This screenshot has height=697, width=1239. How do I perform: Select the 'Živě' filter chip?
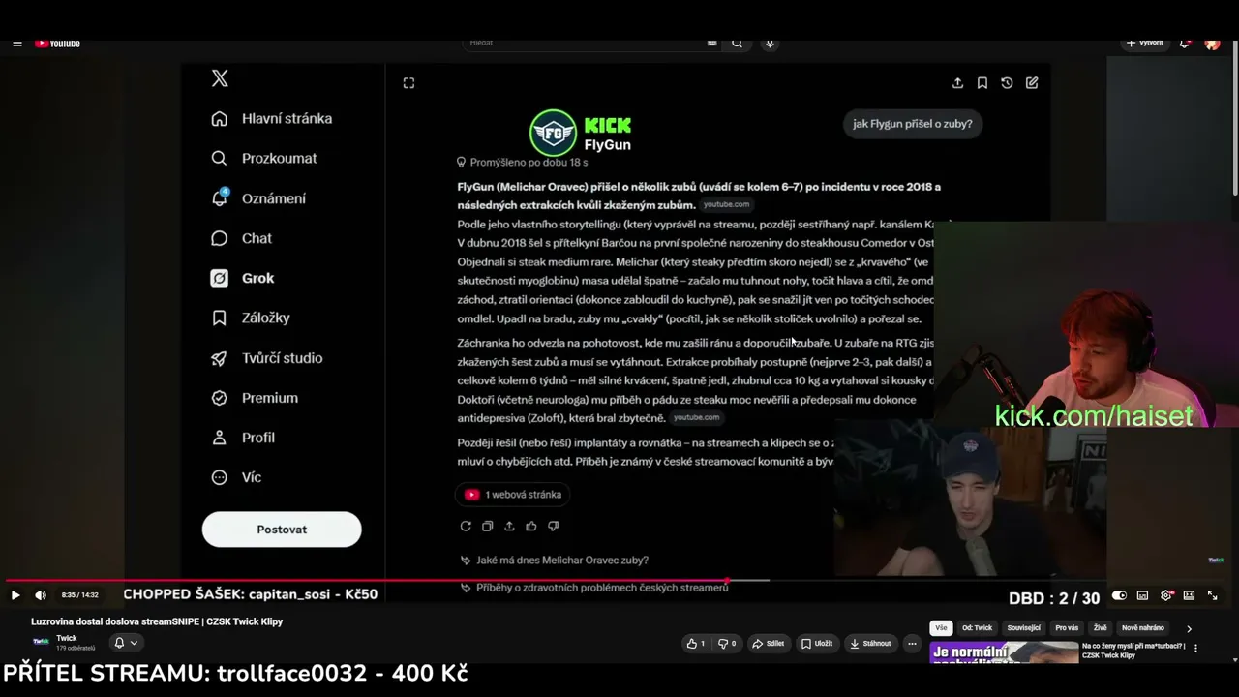(x=1101, y=628)
